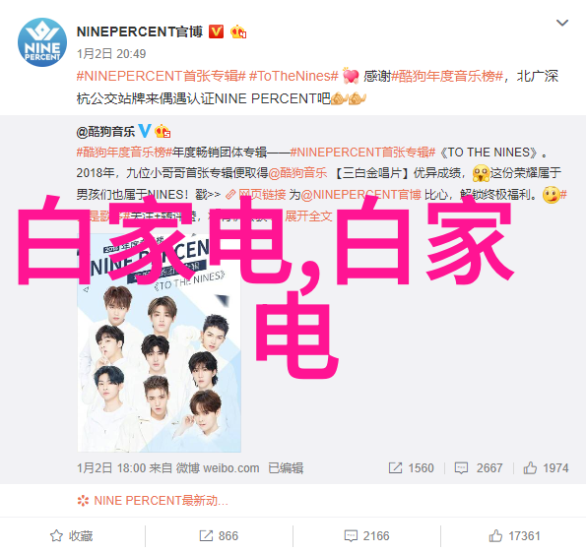Click the quoted post comment icon 2667
The width and height of the screenshot is (586, 553).
coord(479,467)
